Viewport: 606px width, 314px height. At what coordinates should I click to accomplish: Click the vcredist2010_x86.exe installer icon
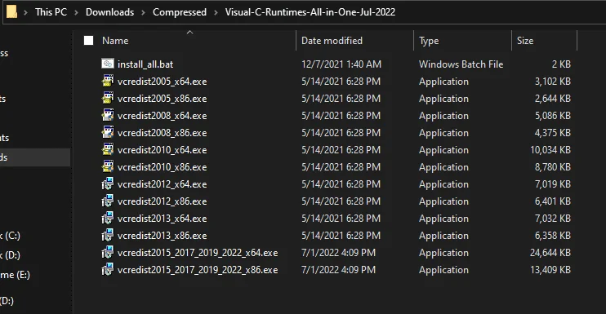[x=108, y=166]
